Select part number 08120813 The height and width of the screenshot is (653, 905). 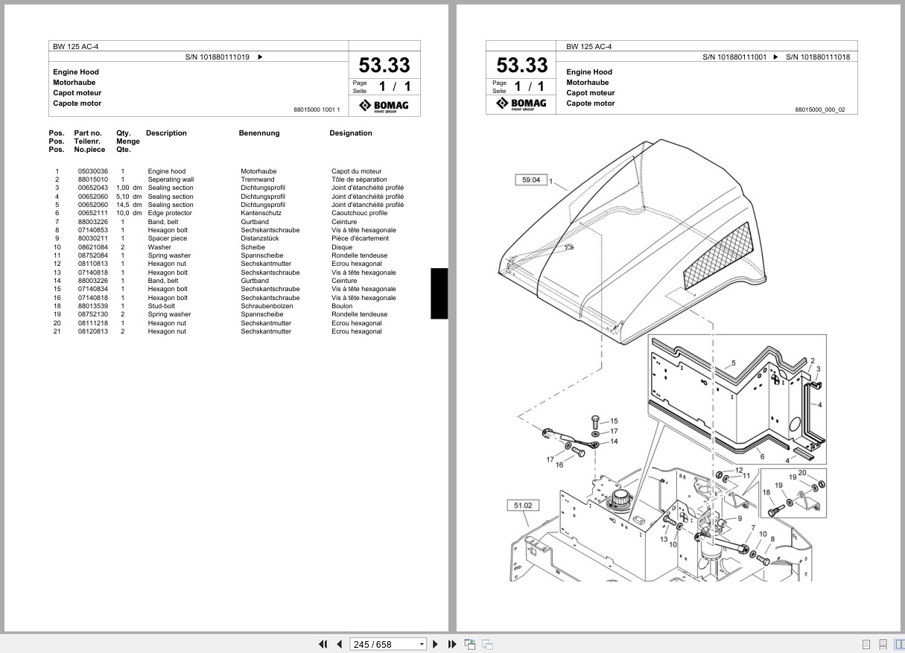click(93, 331)
